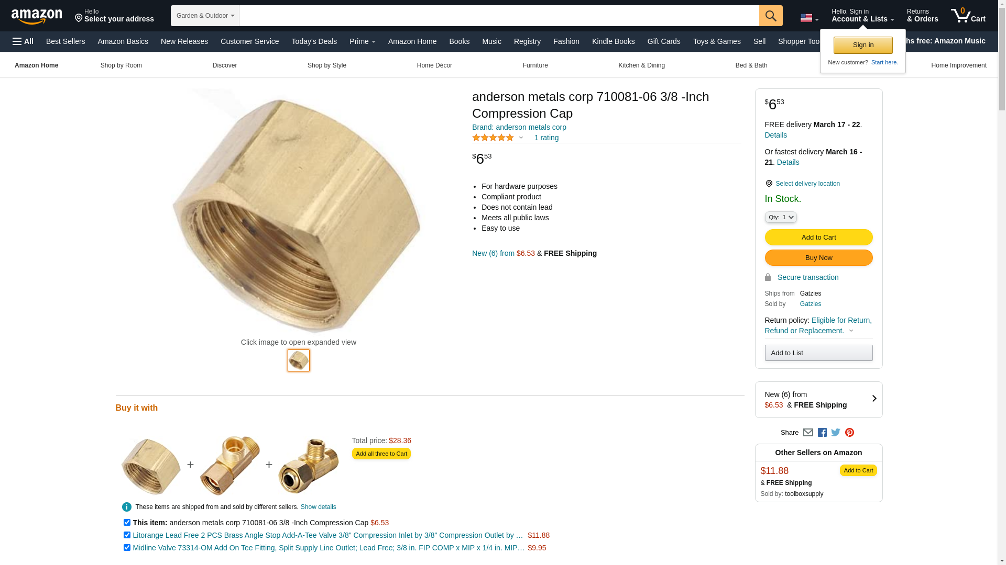This screenshot has width=1006, height=565.
Task: Open Today's Deals in navigation bar
Action: pyautogui.click(x=314, y=41)
